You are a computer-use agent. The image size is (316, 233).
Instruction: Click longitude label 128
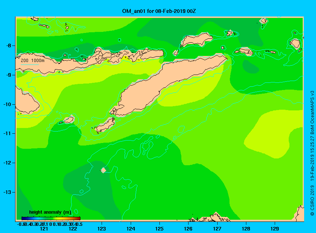coord(246,229)
